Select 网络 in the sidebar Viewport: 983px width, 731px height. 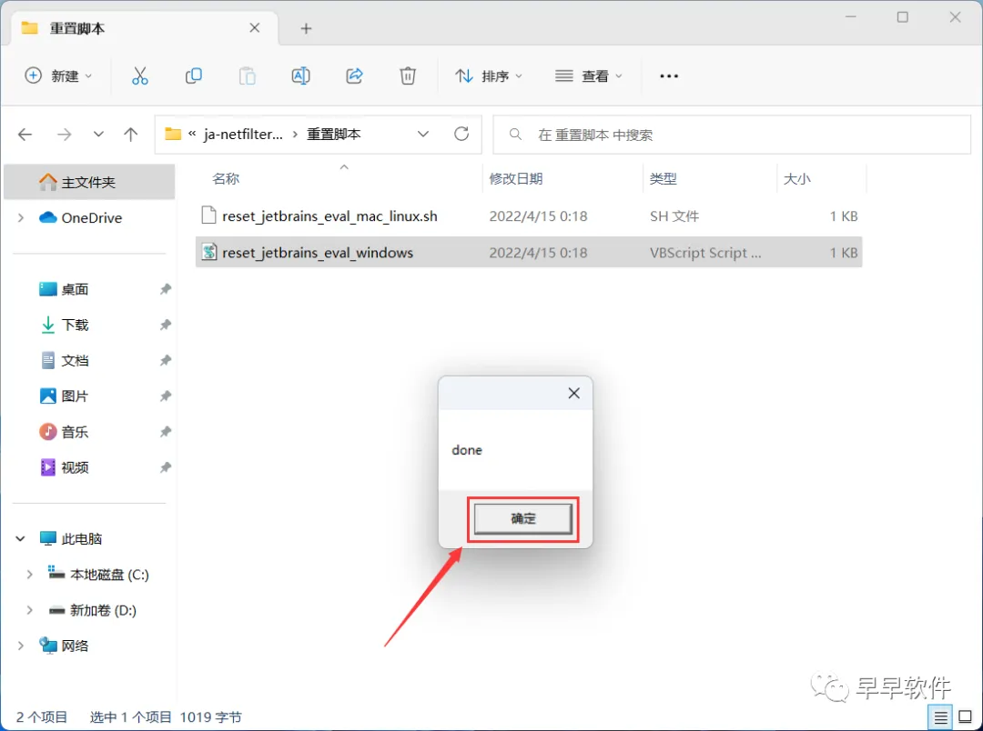[75, 646]
